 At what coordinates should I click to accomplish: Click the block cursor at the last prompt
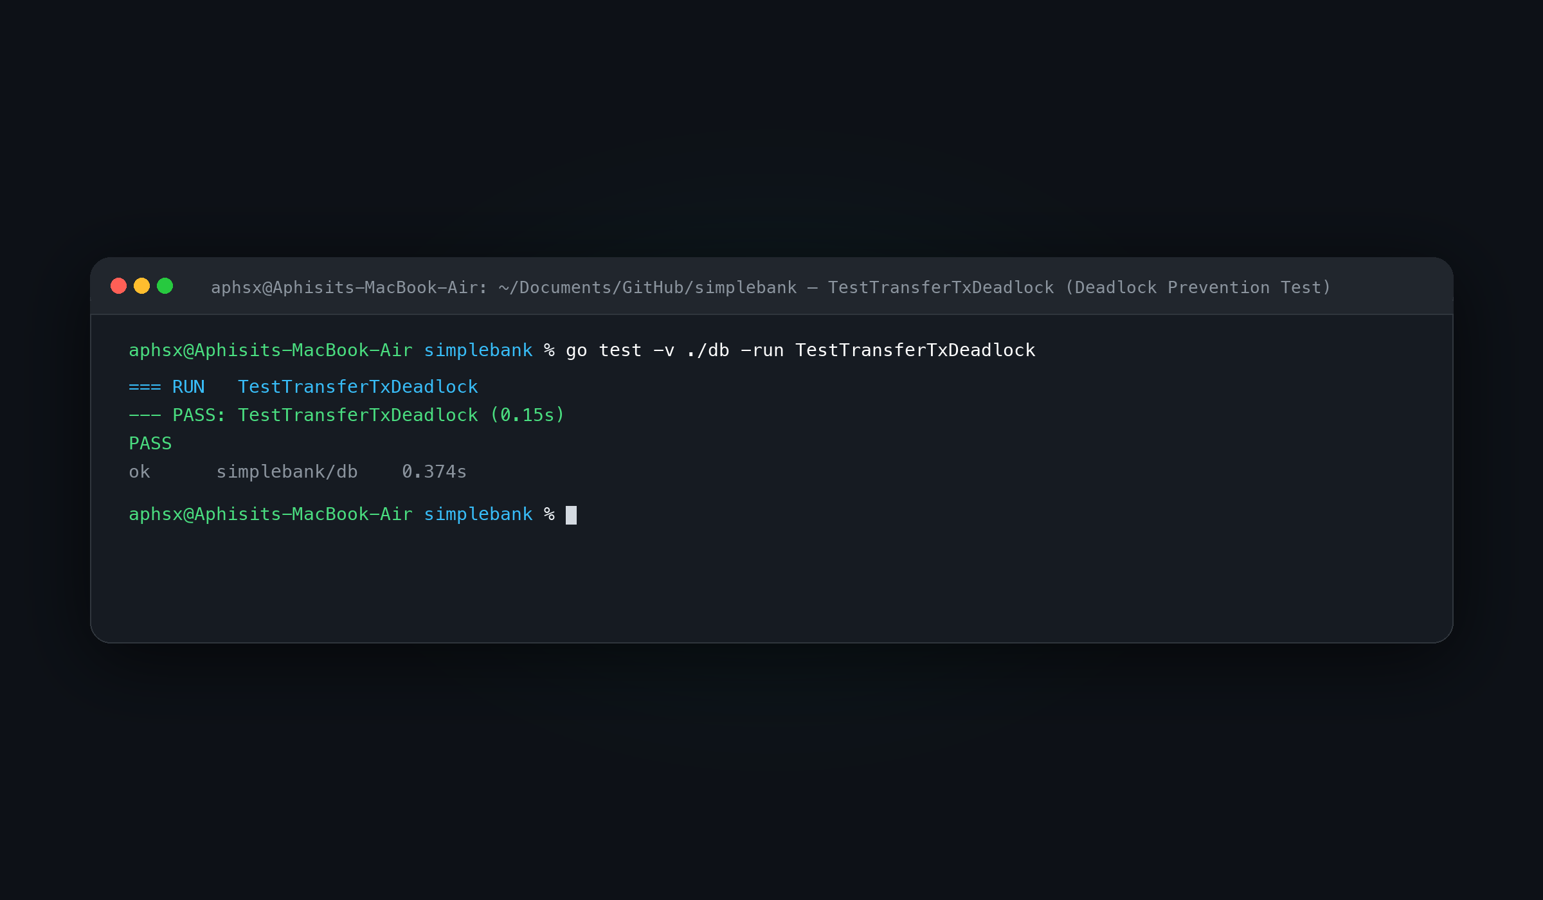tap(571, 515)
